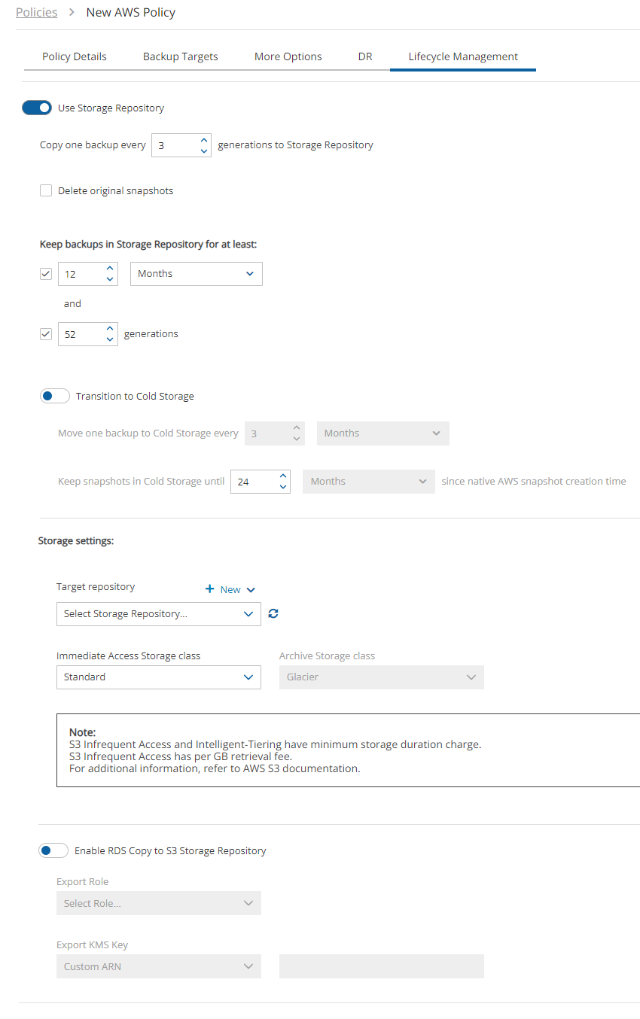Click the Policies breadcrumb link
Viewport: 640px width, 1019px height.
[37, 12]
